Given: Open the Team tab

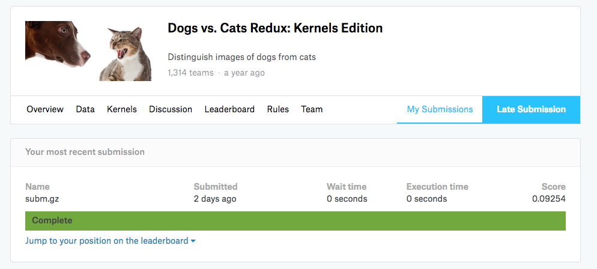Looking at the screenshot, I should 312,109.
